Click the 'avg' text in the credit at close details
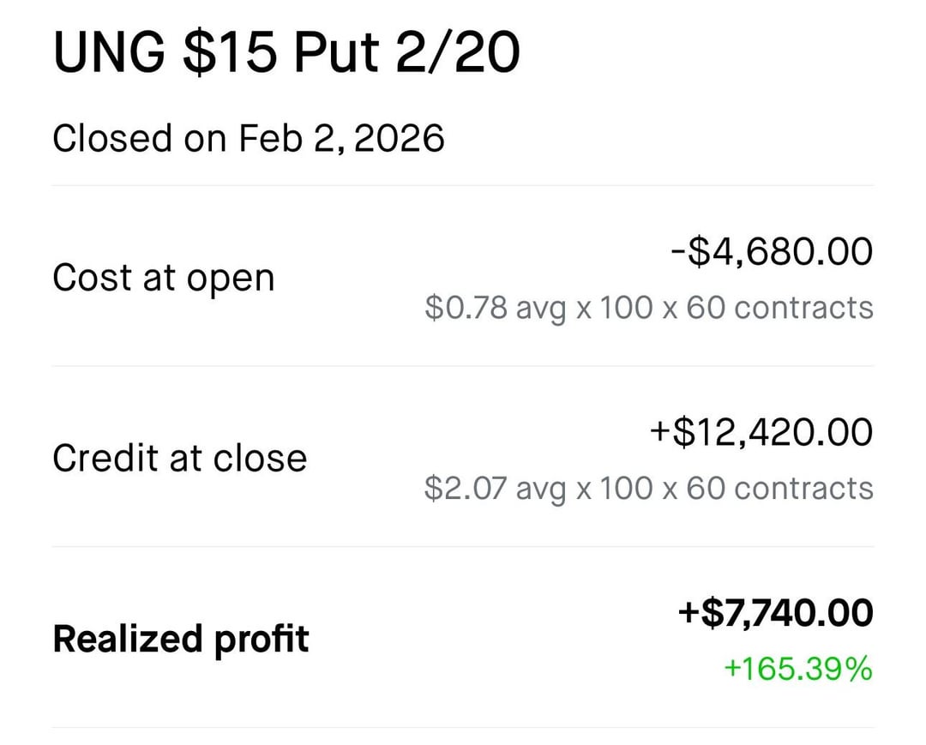Screen dimensions: 926x745 [x=540, y=490]
